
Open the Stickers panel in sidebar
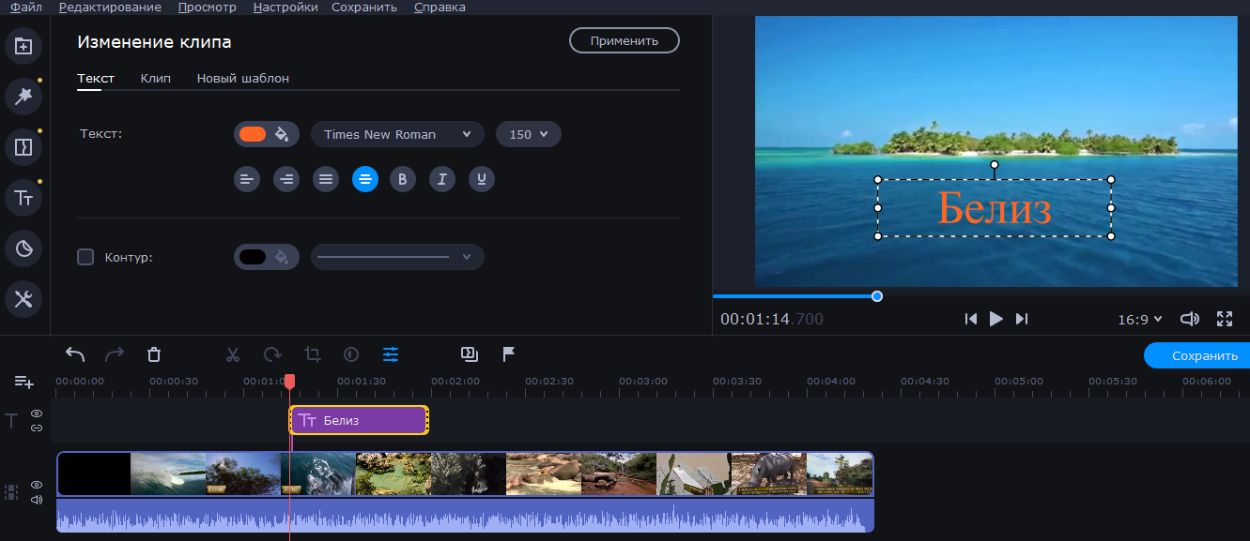[23, 248]
